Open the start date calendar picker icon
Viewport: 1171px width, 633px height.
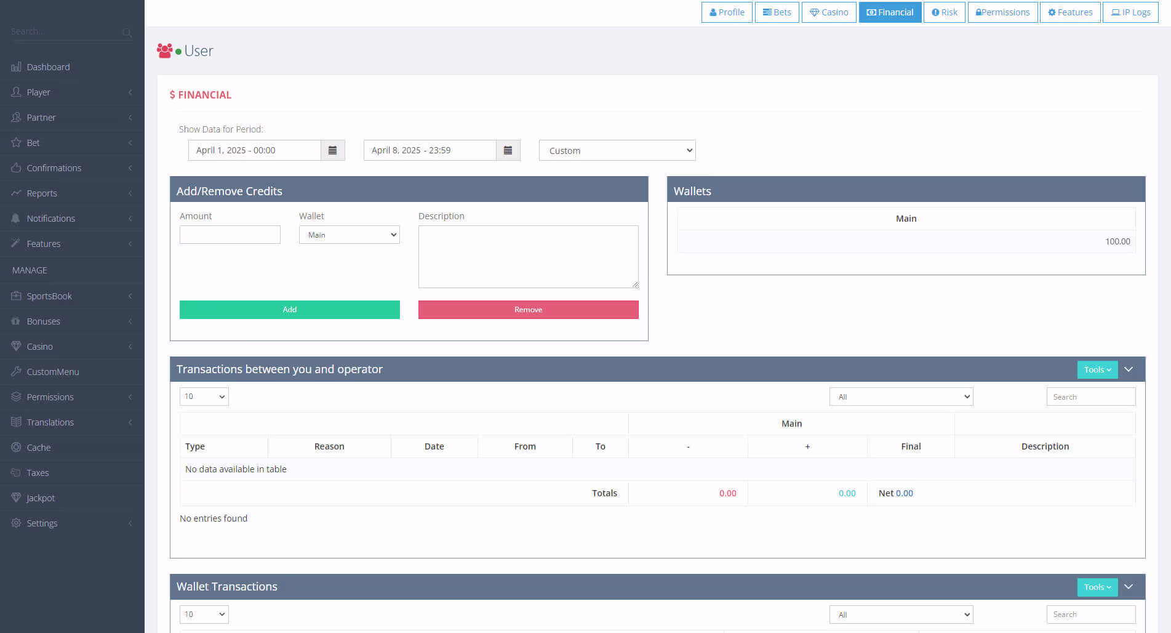(332, 150)
